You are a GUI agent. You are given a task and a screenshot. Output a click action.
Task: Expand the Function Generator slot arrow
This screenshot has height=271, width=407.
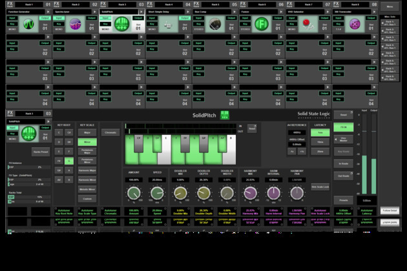[x=48, y=12]
